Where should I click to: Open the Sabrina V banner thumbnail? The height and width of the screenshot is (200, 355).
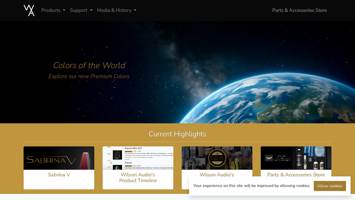point(59,158)
